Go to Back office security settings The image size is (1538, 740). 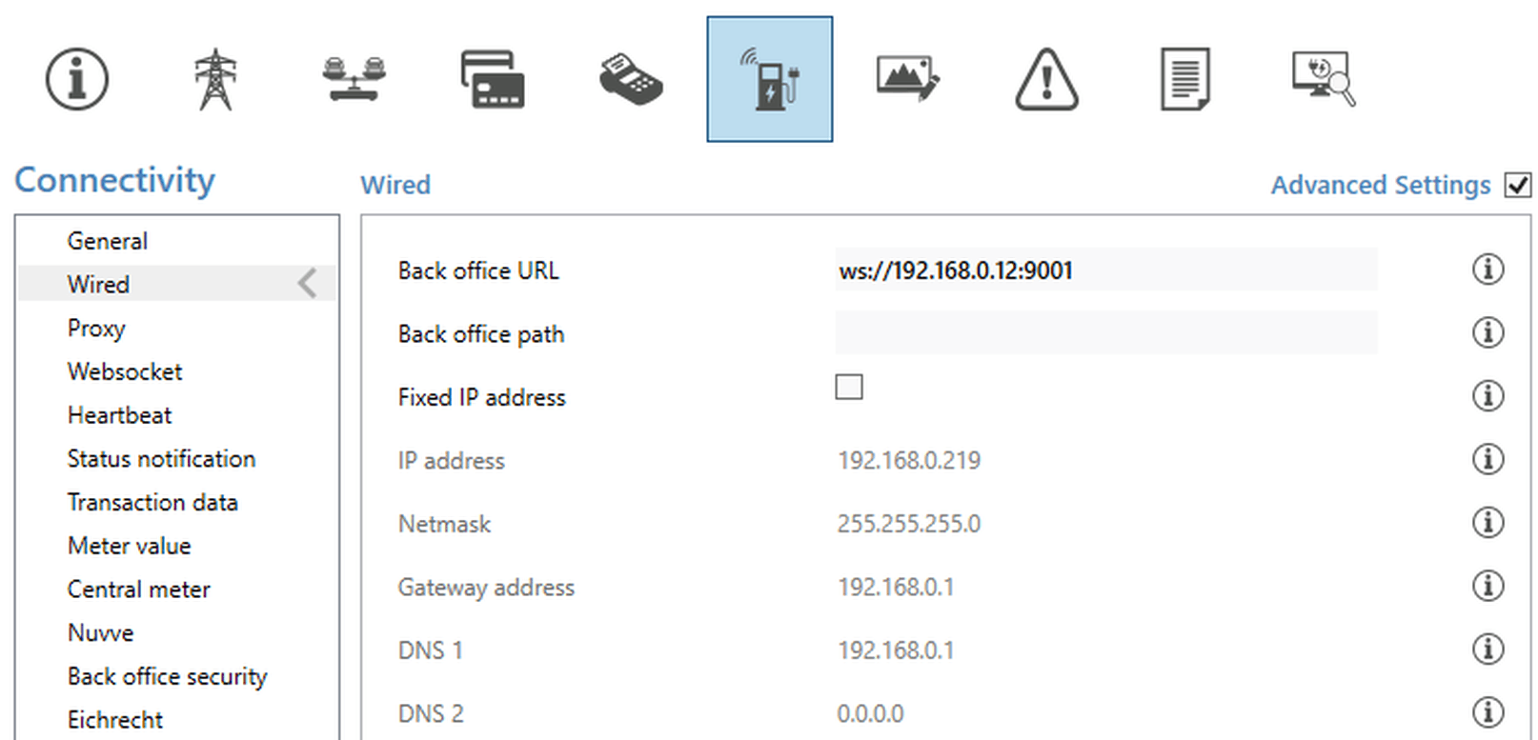coord(168,676)
